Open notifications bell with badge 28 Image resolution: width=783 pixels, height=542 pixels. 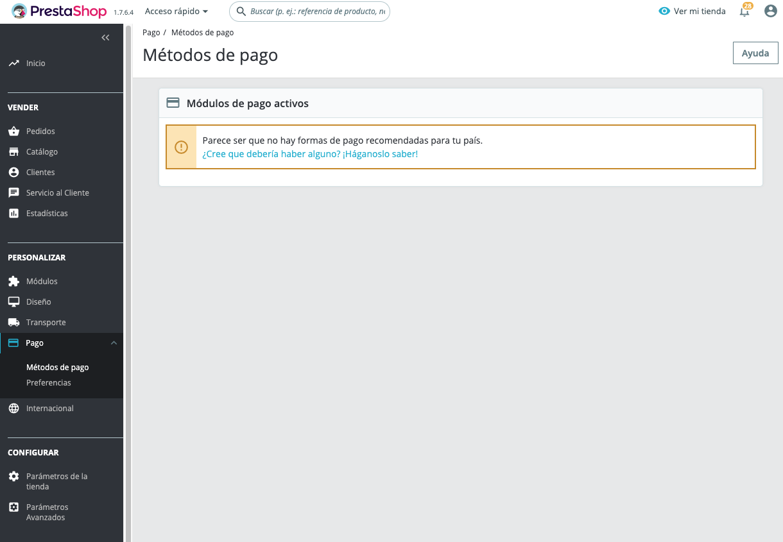tap(745, 10)
